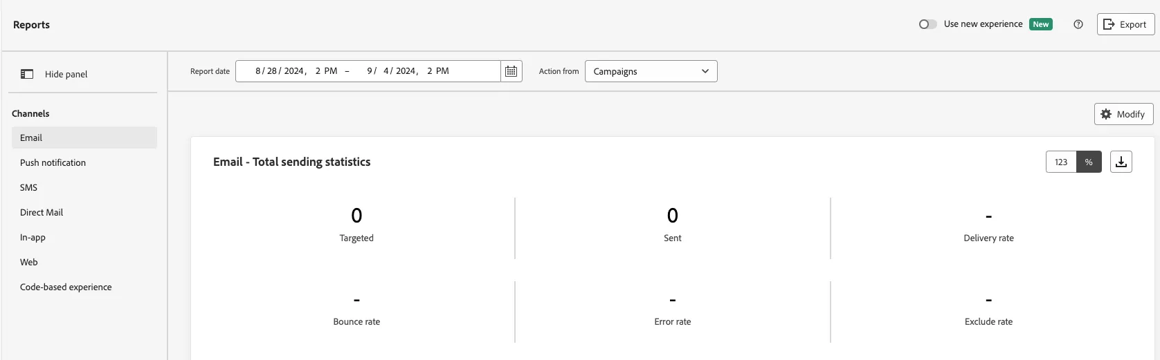The image size is (1160, 360).
Task: Click the Exclude rate label
Action: click(x=988, y=321)
